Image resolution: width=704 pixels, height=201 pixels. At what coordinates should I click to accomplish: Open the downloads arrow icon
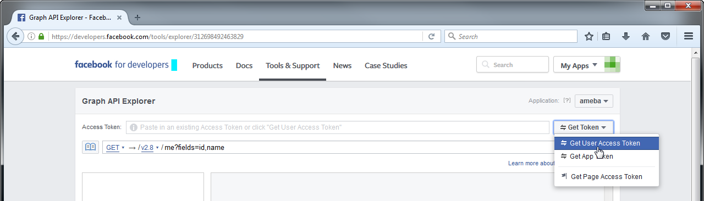click(x=626, y=37)
